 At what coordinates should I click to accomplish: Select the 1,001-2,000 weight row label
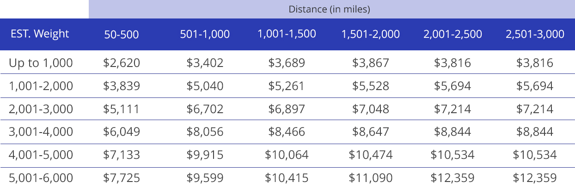coord(41,86)
